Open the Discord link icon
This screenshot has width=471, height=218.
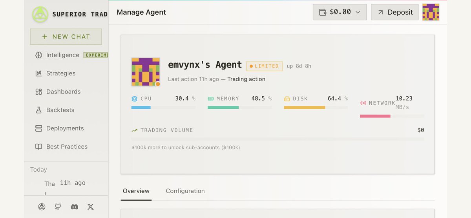74,207
